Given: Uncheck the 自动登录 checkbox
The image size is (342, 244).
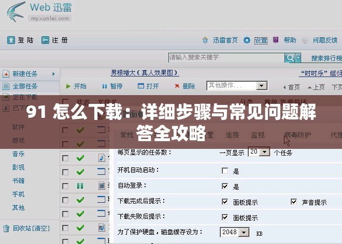Looking at the screenshot, I should (225, 186).
